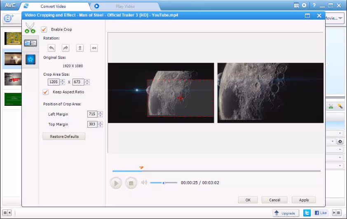Play the video preview

116,183
